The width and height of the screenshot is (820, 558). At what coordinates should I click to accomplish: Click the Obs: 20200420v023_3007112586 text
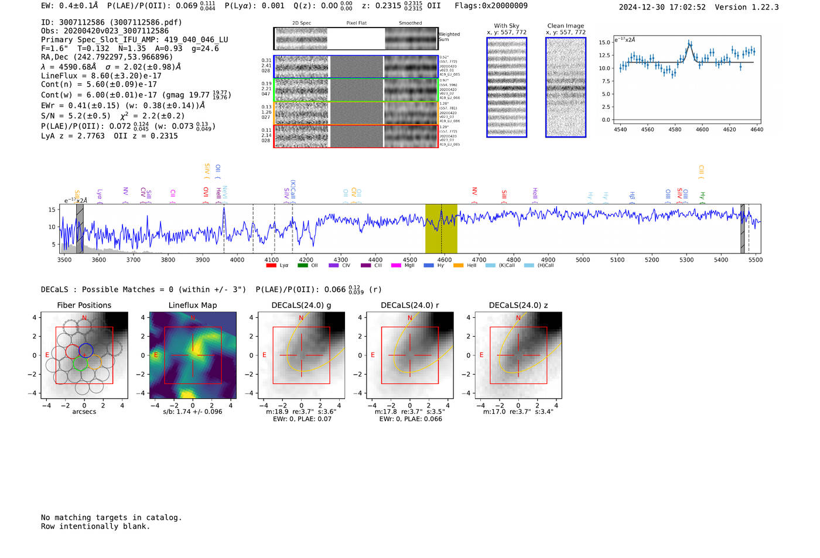(105, 31)
